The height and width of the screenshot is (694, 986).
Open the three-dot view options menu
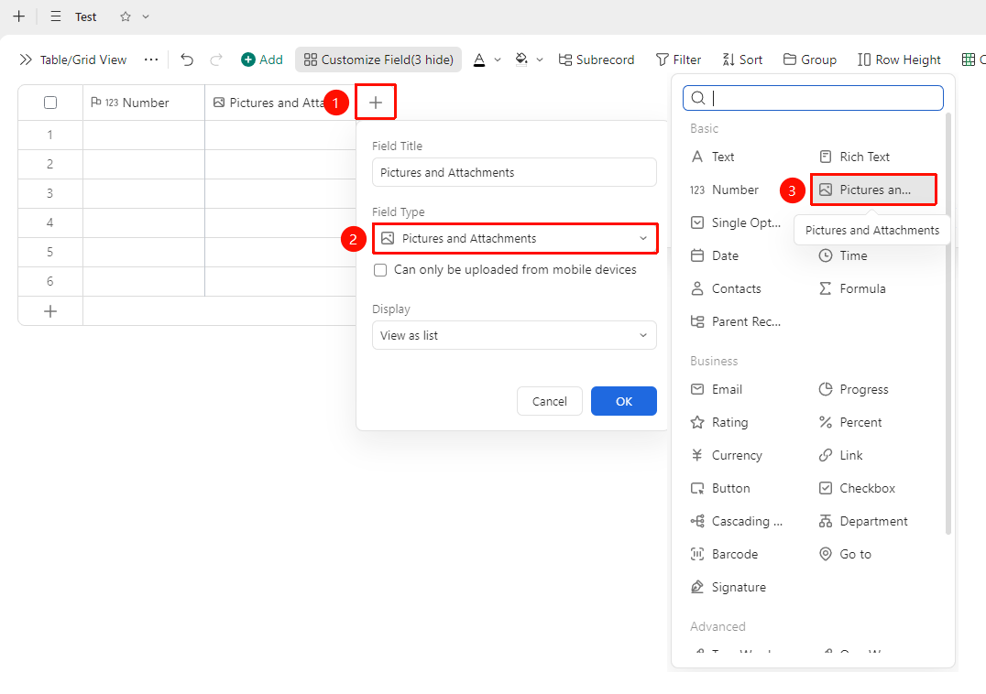(151, 60)
